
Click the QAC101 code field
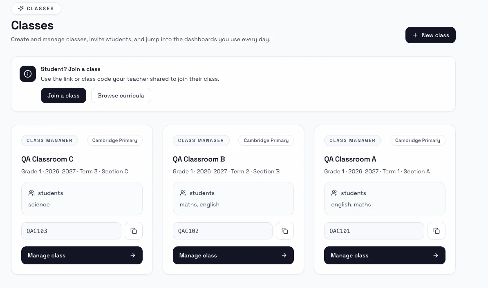click(374, 231)
